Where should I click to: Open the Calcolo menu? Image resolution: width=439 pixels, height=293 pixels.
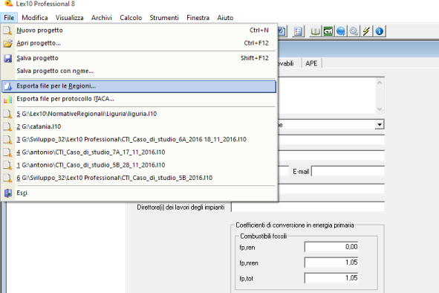(x=131, y=18)
